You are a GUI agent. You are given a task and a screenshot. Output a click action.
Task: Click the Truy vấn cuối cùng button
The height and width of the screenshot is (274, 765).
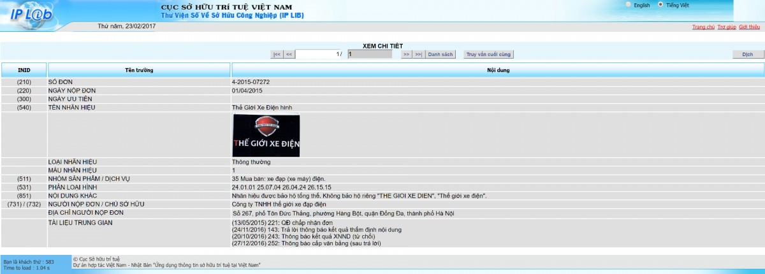[489, 54]
